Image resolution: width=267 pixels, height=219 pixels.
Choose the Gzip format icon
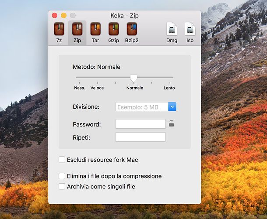click(113, 29)
